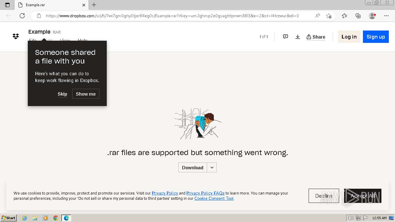Click the Download button below error message
The width and height of the screenshot is (395, 222).
193,167
